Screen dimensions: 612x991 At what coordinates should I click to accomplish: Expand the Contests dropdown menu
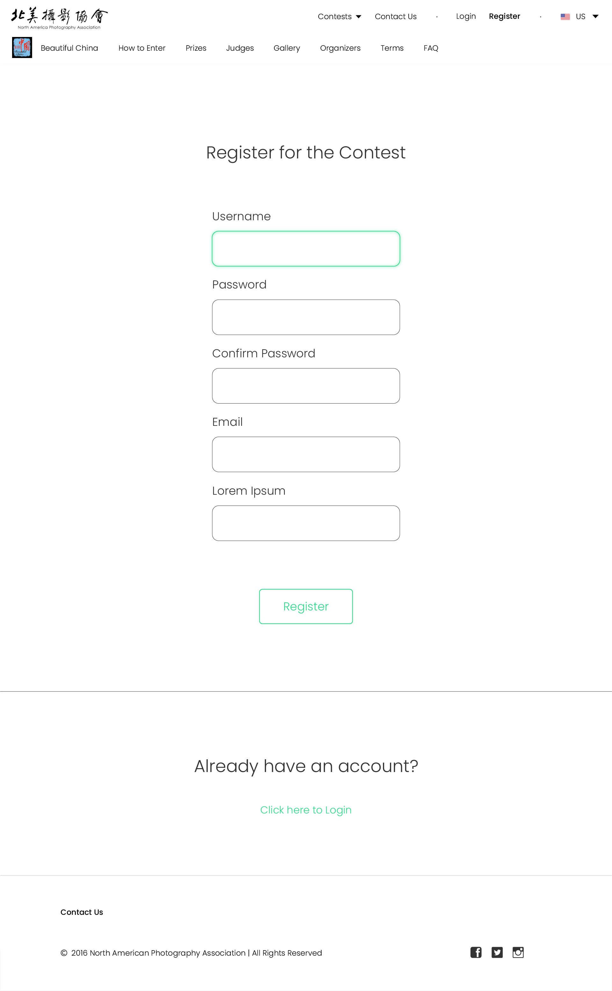click(339, 17)
